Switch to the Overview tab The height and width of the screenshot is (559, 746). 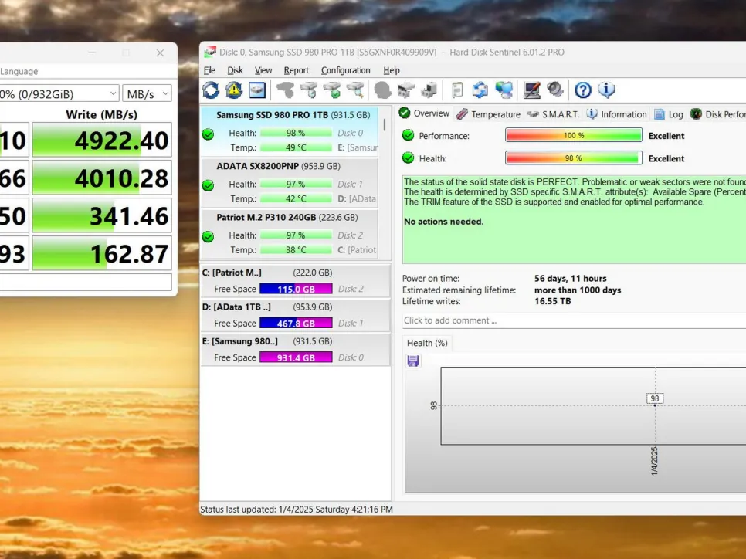(x=425, y=113)
